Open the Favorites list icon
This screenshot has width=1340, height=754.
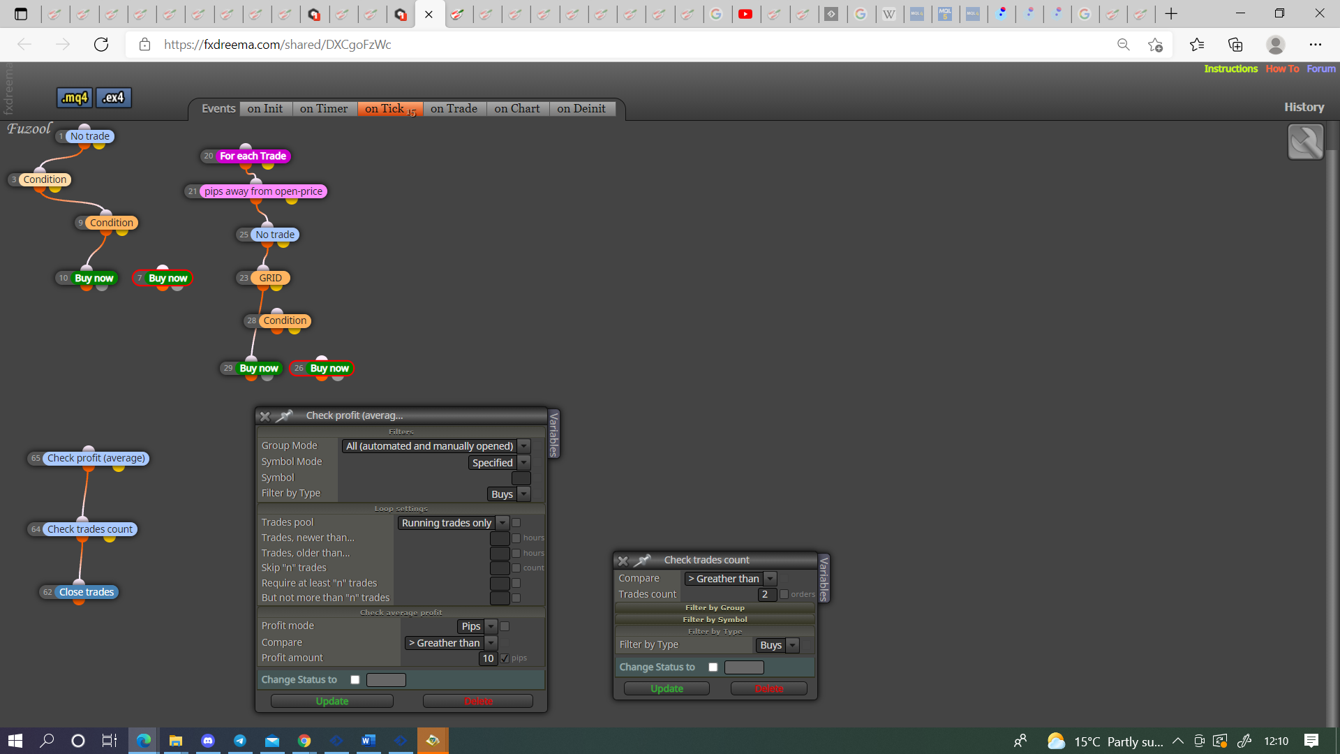[x=1197, y=45]
